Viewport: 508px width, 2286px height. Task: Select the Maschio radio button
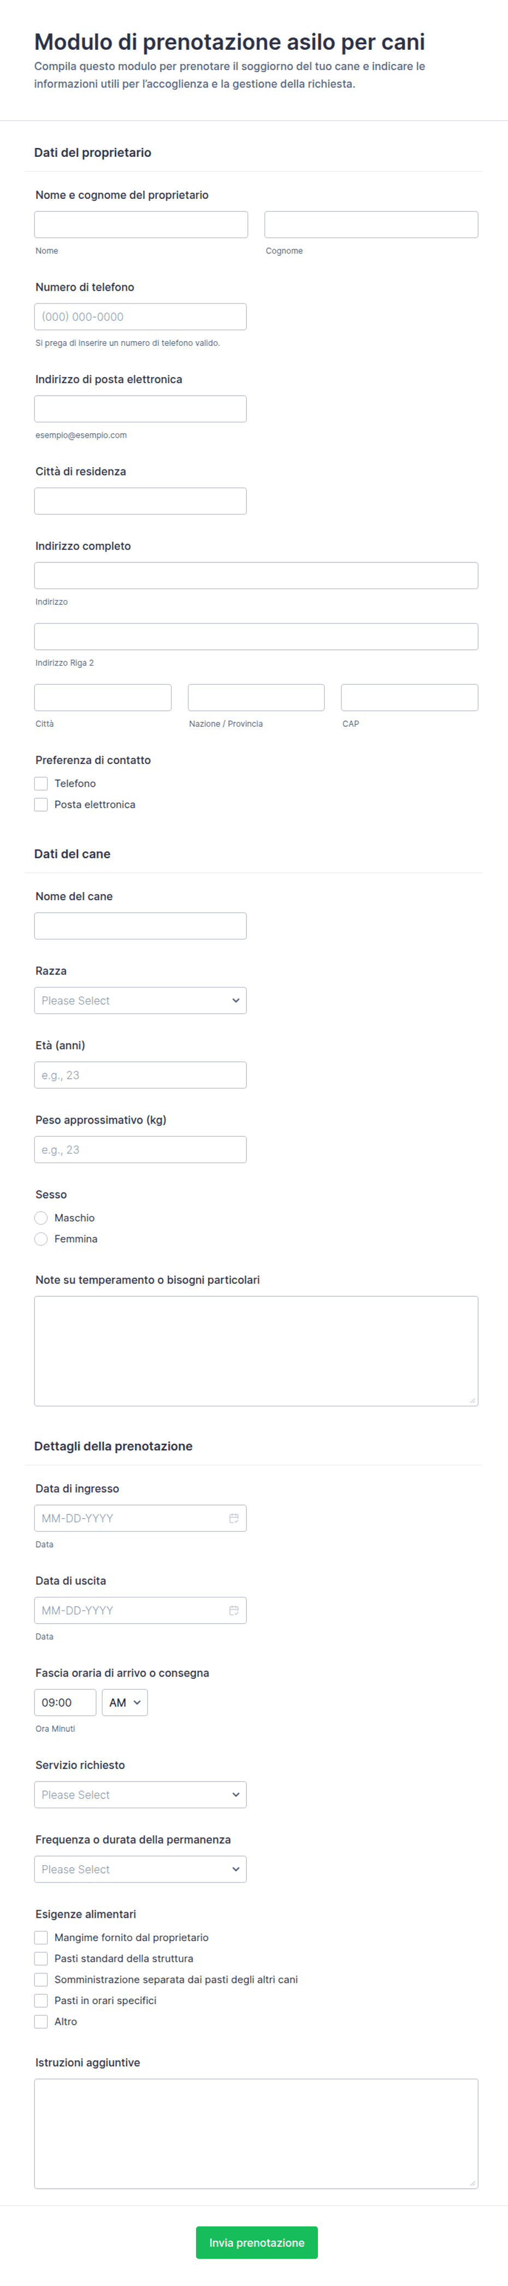coord(41,1218)
